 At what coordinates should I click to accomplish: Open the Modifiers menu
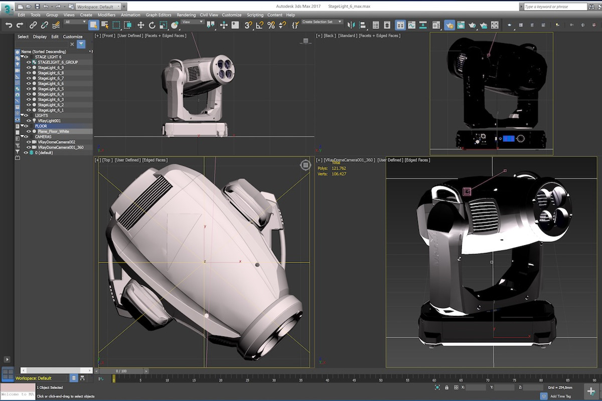(106, 15)
